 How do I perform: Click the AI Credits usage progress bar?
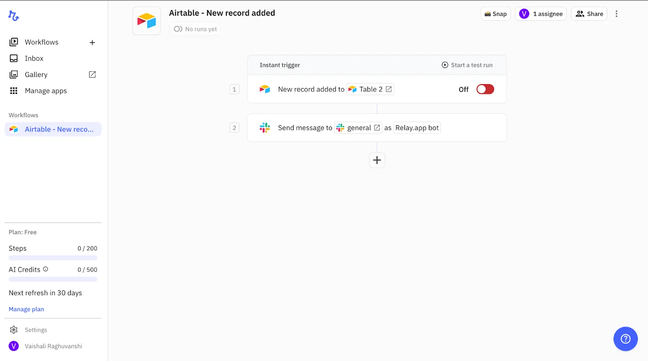click(x=53, y=279)
